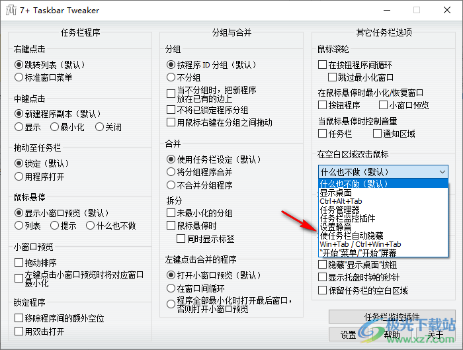This screenshot has height=350, width=463.
Task: Click the 帮助 button
Action: pyautogui.click(x=392, y=335)
